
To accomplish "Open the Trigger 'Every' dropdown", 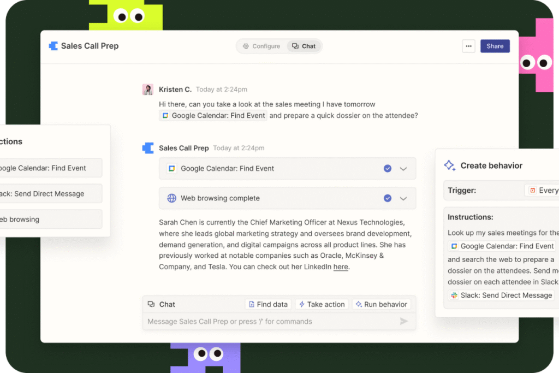I will pos(542,191).
